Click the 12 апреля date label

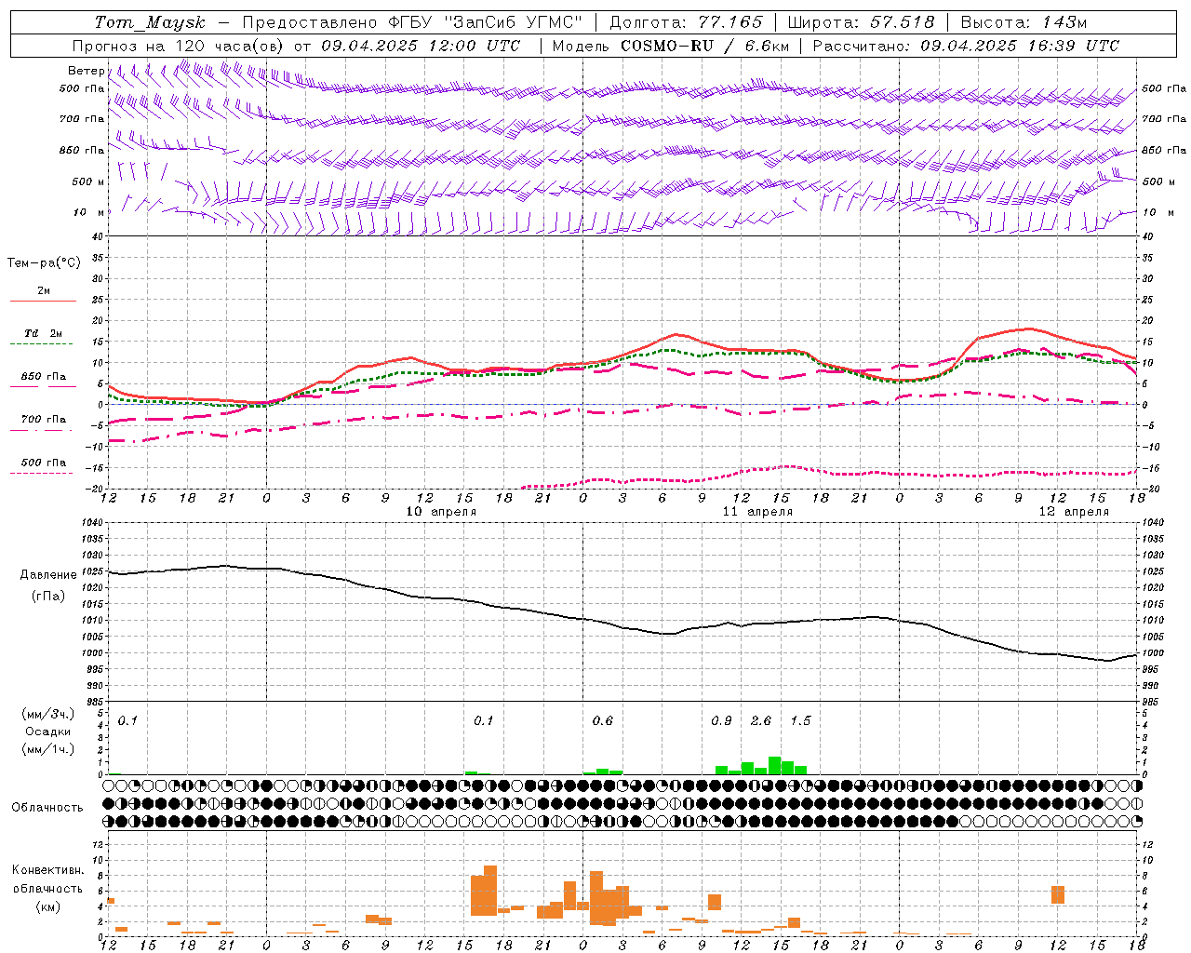[1074, 512]
